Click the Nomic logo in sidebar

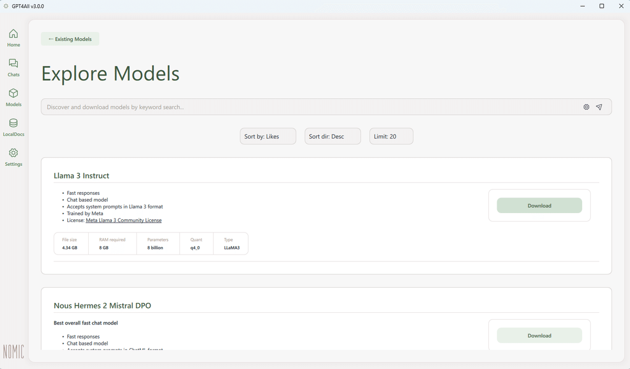(x=14, y=351)
